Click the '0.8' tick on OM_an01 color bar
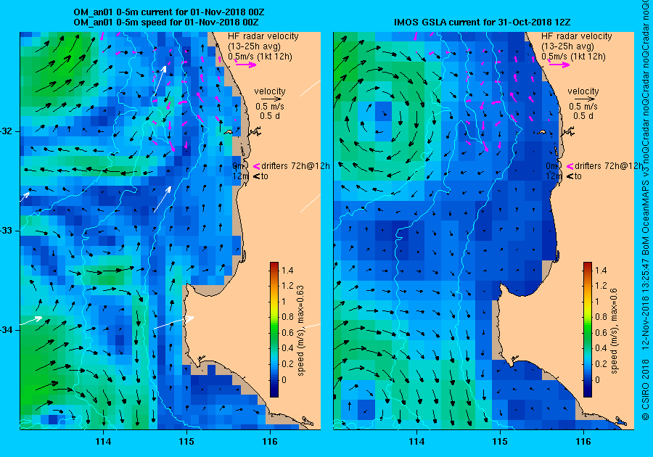The width and height of the screenshot is (653, 457). (287, 317)
